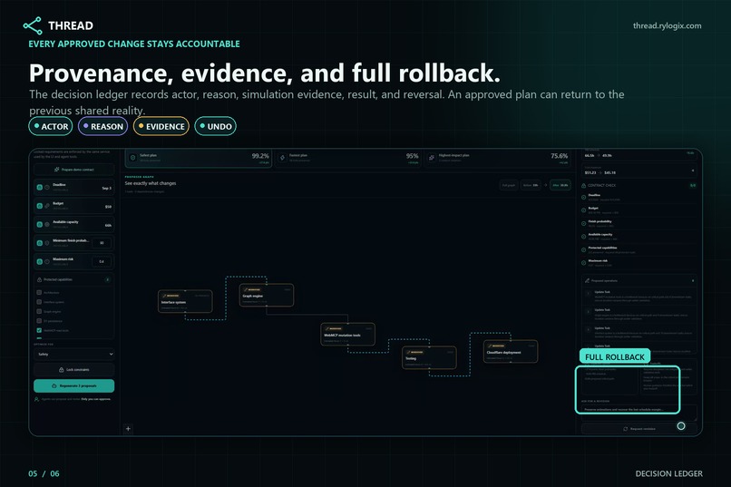Click the 'See exactly what changes' heading
Screen dimensions: 731x487
pyautogui.click(x=151, y=183)
